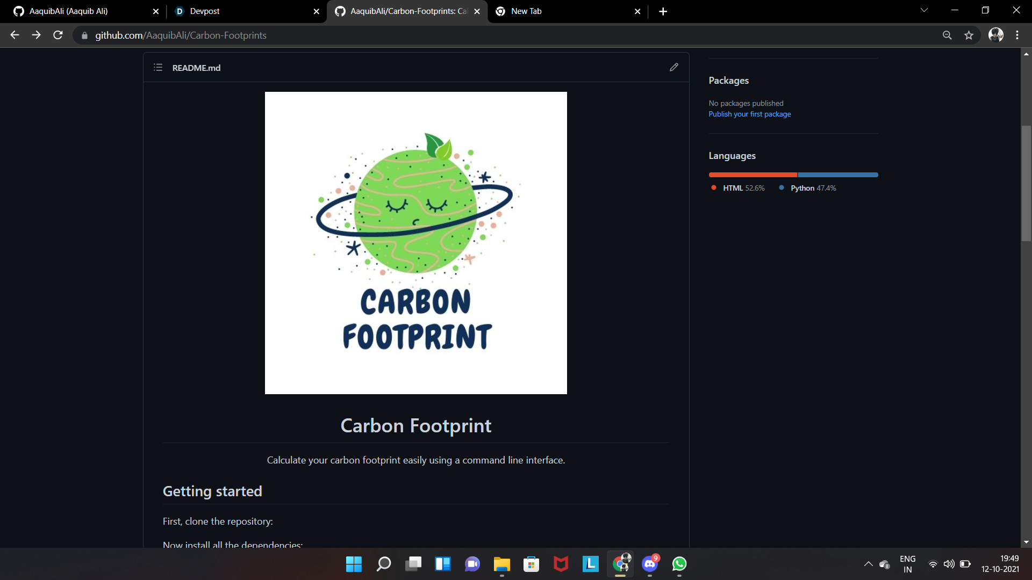The height and width of the screenshot is (580, 1032).
Task: Reload the GitHub page
Action: click(58, 35)
